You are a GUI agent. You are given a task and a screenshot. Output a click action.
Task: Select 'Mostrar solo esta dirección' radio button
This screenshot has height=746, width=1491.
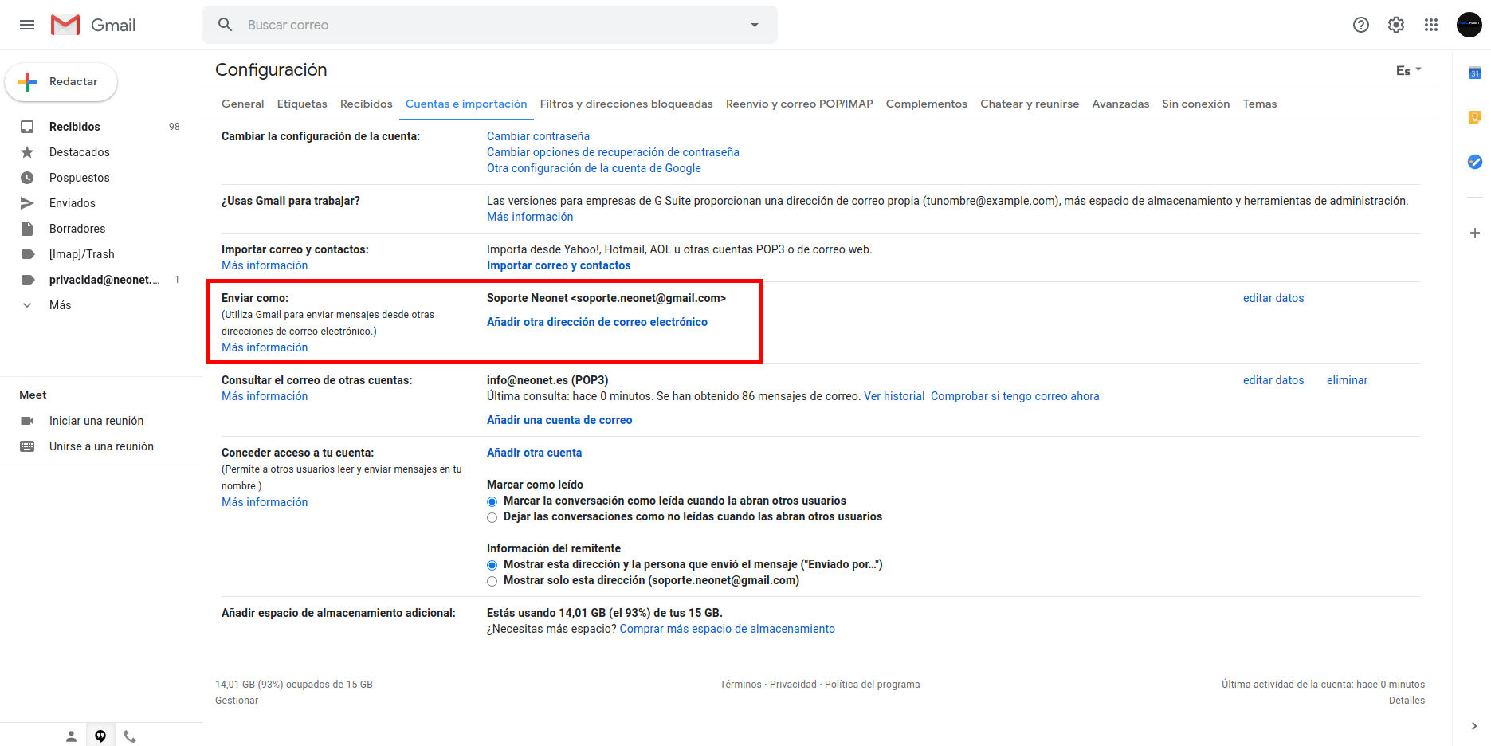(492, 581)
